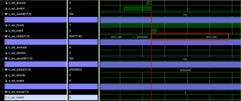Image resolution: width=241 pixels, height=101 pixels.
Task: Click the s_axi_bresp[1:0] bus icon
Action: [x=6, y=92]
